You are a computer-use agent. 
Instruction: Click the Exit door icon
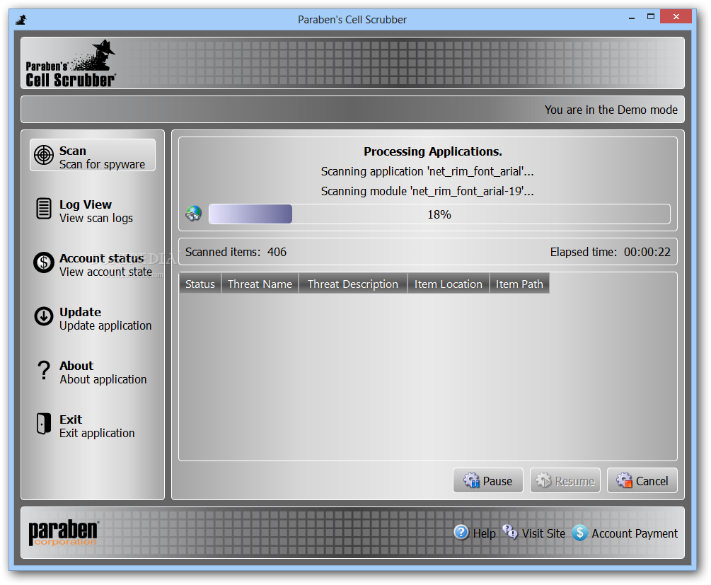[44, 424]
